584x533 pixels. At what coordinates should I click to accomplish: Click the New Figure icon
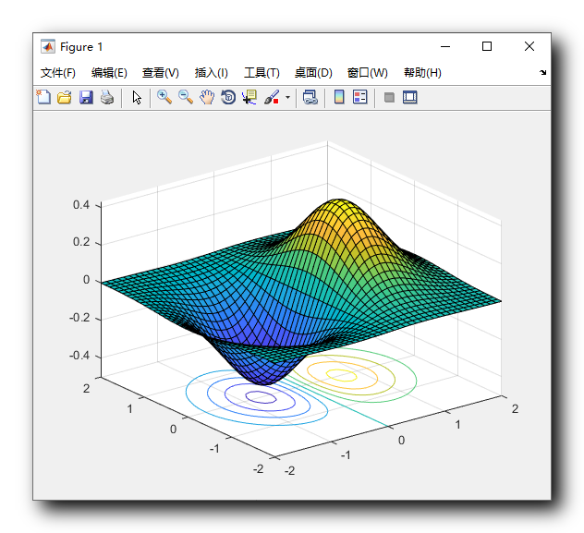coord(43,97)
